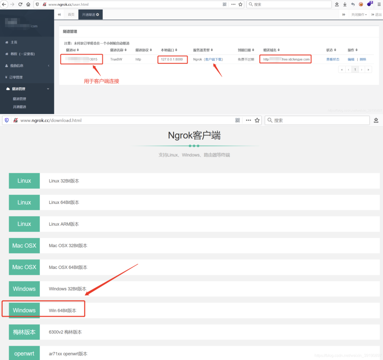Image resolution: width=383 pixels, height=360 pixels.
Task: Click the 退出 logout link
Action: [376, 15]
